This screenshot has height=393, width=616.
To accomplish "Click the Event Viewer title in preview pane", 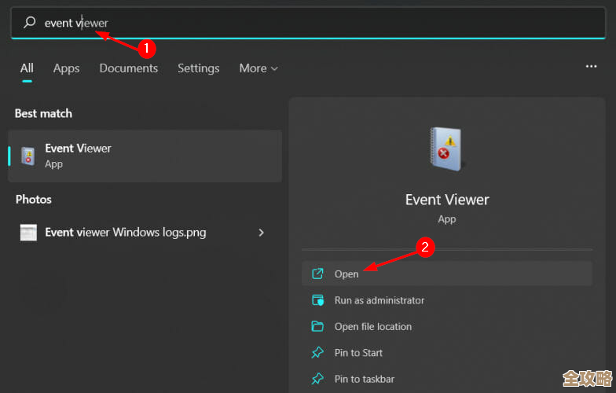I will coord(446,200).
